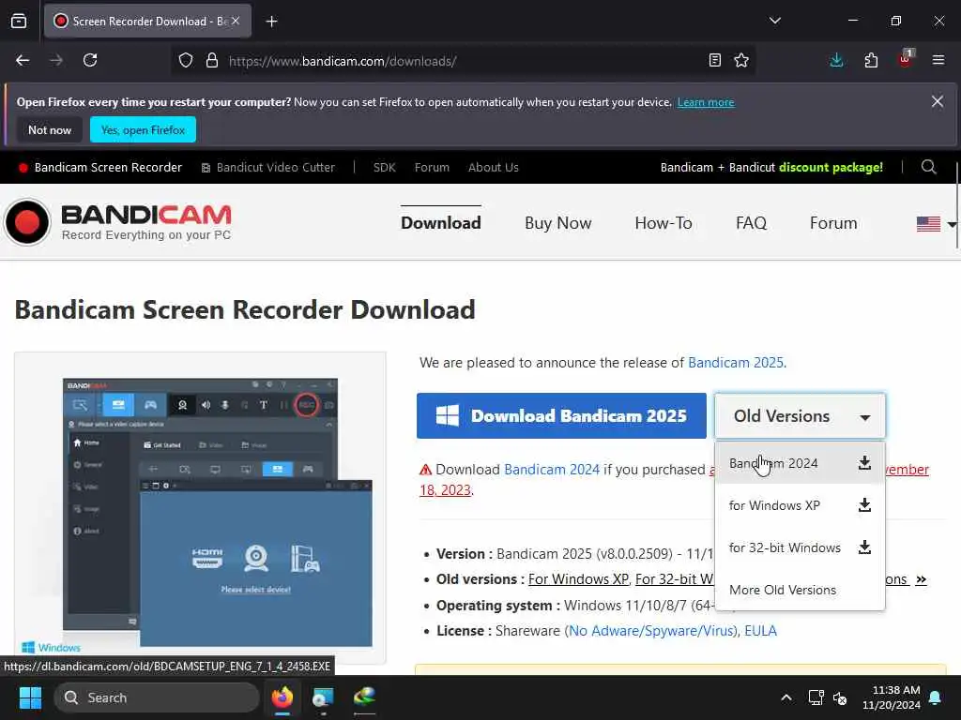Click the Bandicam 2025 announcement link
This screenshot has width=961, height=720.
click(x=736, y=363)
